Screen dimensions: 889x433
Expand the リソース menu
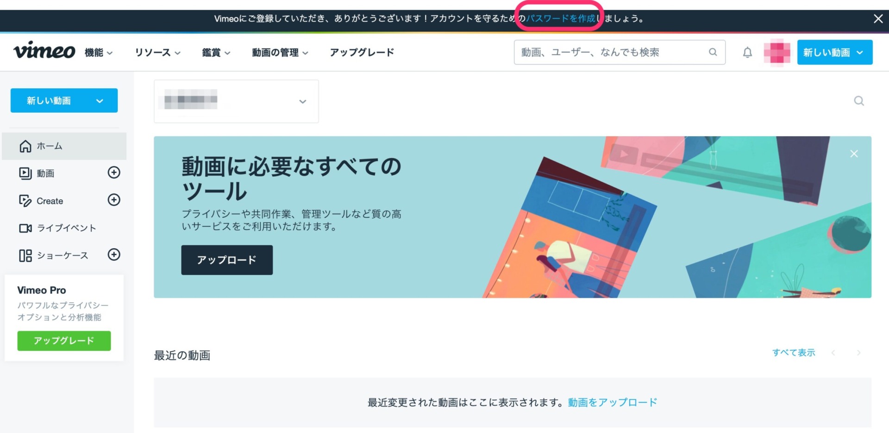pyautogui.click(x=157, y=53)
